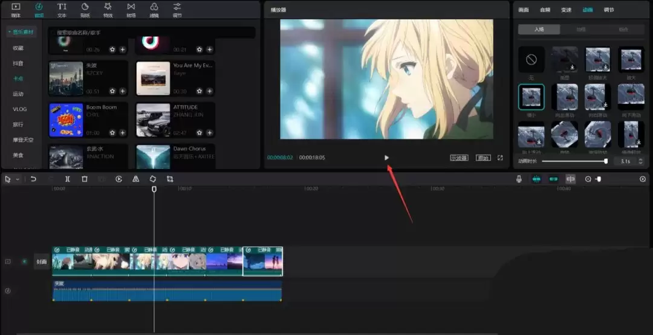Toggle preview axis button beside zoom-out
This screenshot has width=653, height=335.
click(x=570, y=179)
